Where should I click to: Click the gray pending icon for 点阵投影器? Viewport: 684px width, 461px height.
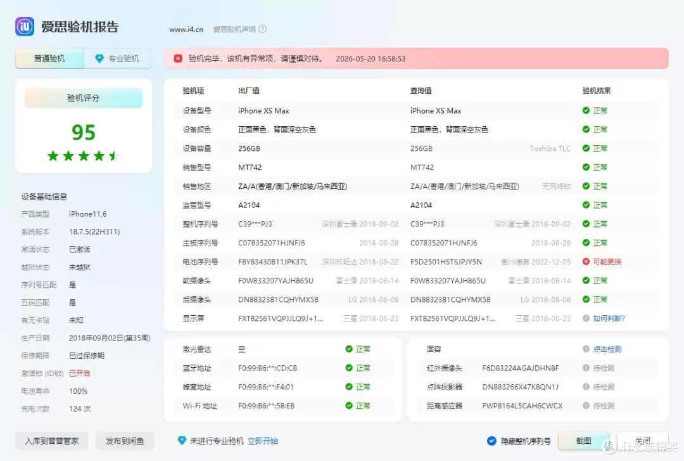pyautogui.click(x=586, y=387)
